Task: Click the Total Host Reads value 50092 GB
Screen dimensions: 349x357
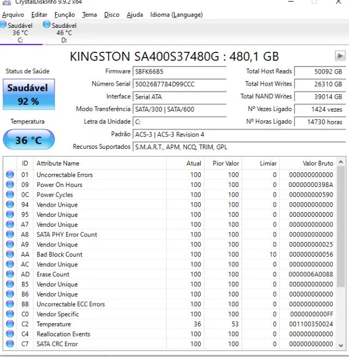Action: coord(320,71)
